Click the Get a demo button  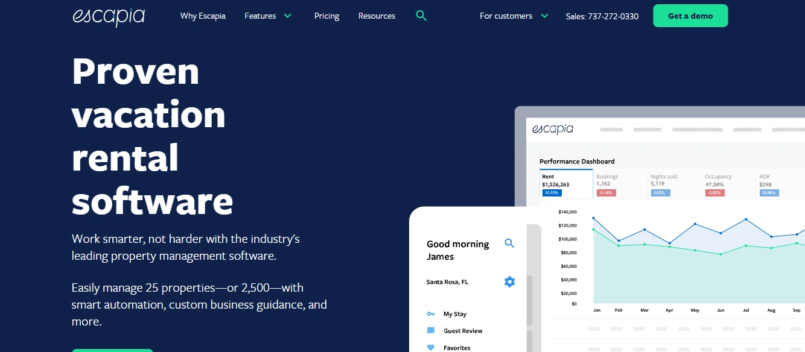click(690, 16)
